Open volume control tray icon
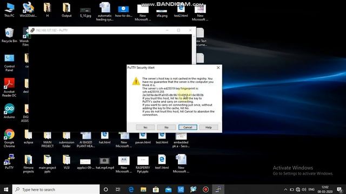The width and height of the screenshot is (346, 194). [x=304, y=189]
